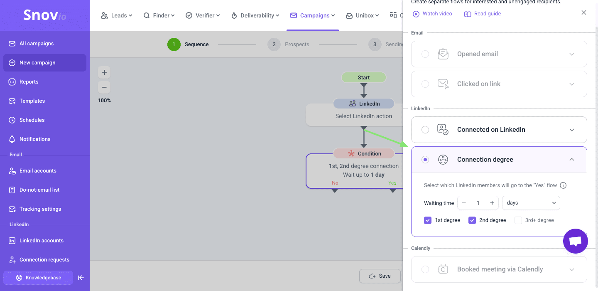Uncheck the 2nd degree checkbox
598x291 pixels.
[x=472, y=220]
